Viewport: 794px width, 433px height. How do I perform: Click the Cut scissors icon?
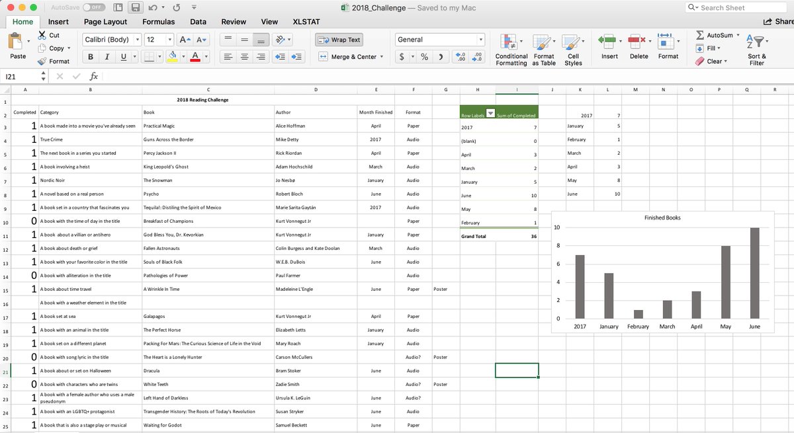[x=43, y=35]
